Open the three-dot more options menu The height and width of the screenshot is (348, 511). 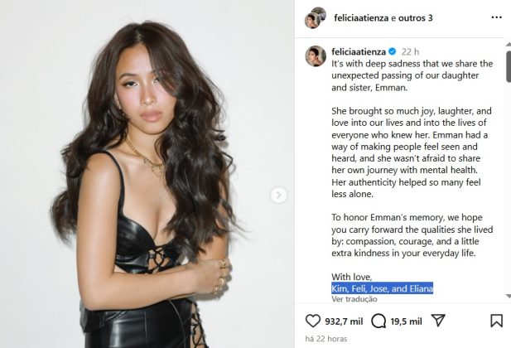[x=495, y=17]
